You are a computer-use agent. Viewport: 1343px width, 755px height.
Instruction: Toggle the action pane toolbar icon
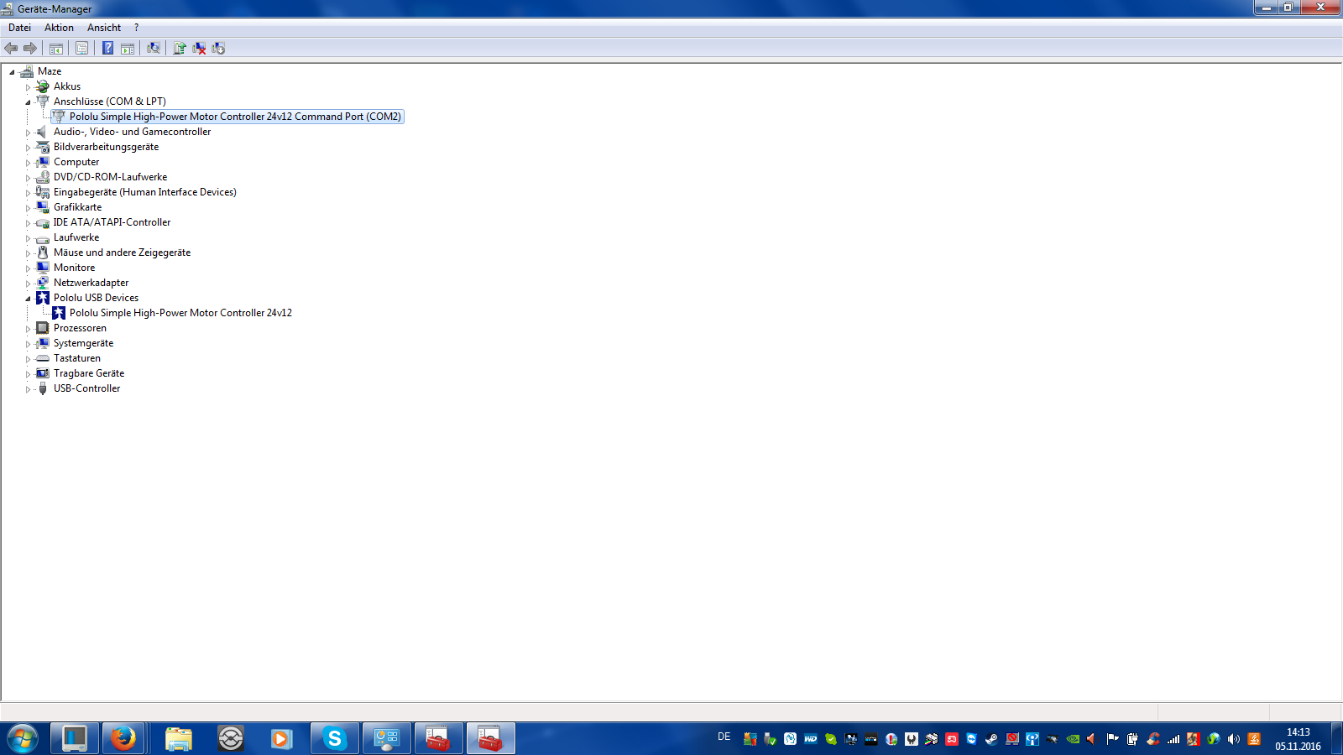pos(128,49)
